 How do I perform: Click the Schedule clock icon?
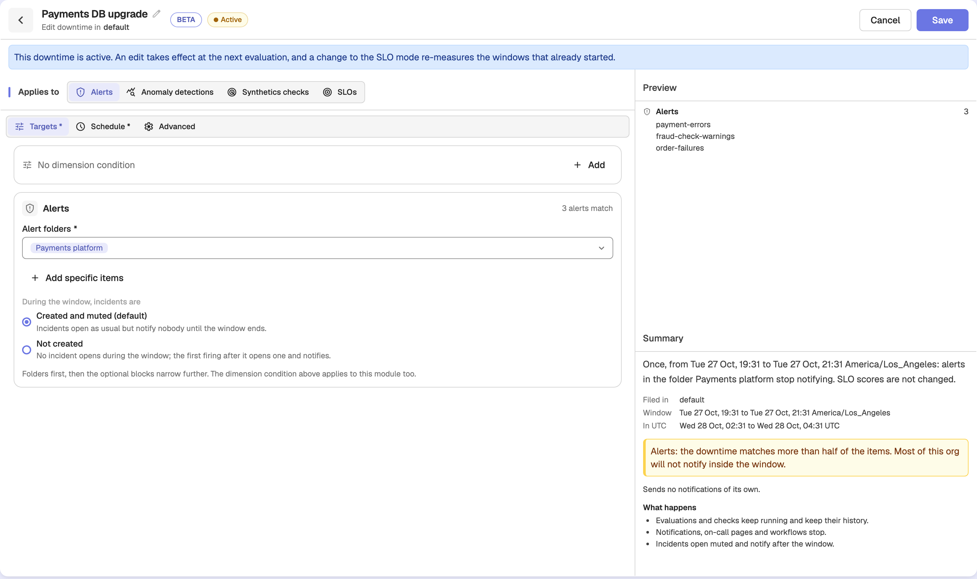[x=81, y=126]
